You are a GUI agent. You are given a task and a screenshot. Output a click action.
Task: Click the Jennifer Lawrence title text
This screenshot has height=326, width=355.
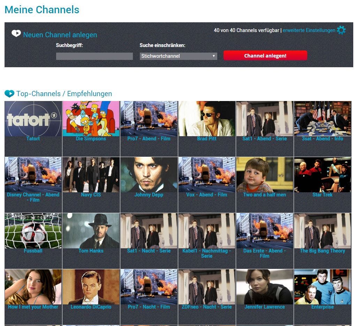pyautogui.click(x=264, y=307)
